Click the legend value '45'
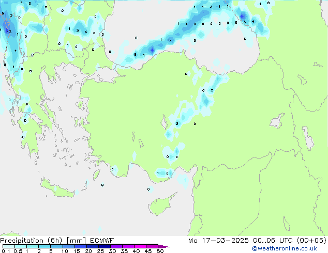 click(148, 251)
